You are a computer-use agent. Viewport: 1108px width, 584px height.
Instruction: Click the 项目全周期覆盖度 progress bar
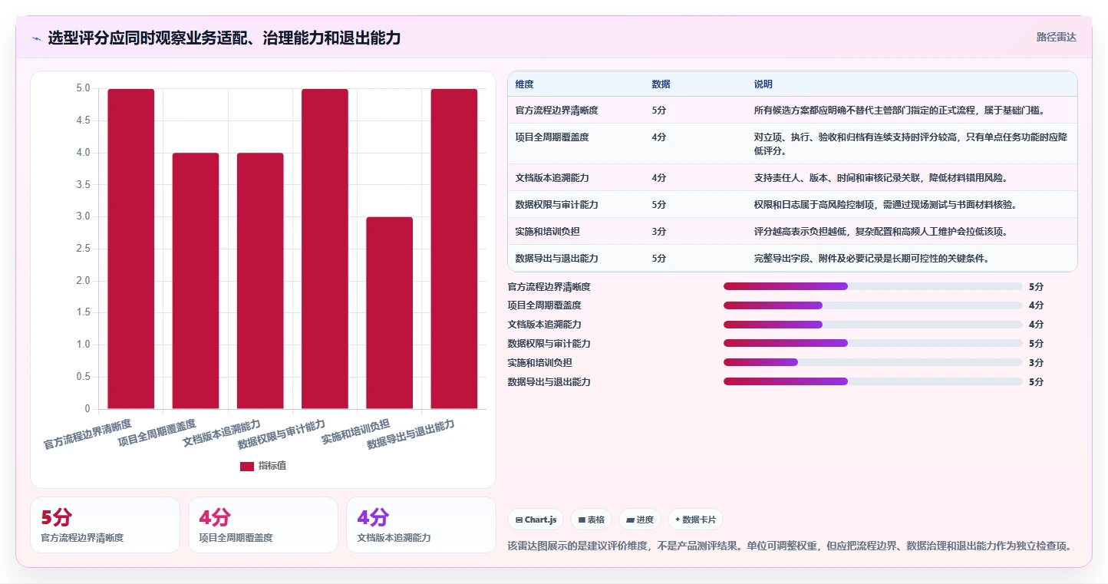tap(873, 305)
